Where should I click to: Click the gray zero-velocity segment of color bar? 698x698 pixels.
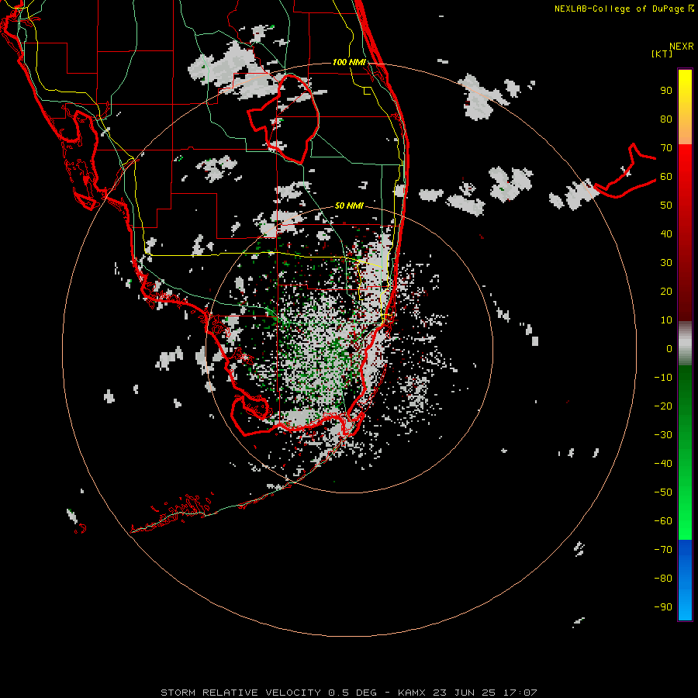(685, 344)
